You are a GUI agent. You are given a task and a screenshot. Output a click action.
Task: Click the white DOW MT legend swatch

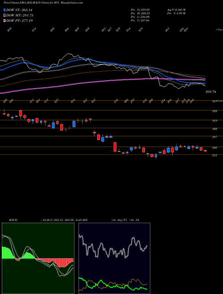[x=4, y=15]
